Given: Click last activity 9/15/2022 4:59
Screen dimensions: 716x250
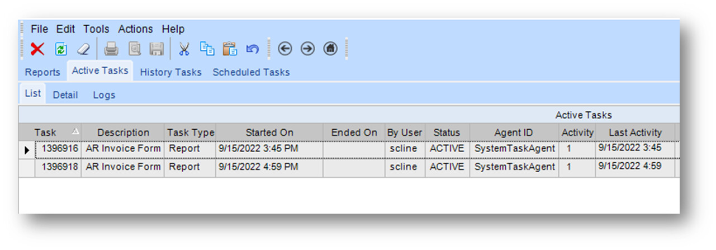Looking at the screenshot, I should pyautogui.click(x=635, y=167).
